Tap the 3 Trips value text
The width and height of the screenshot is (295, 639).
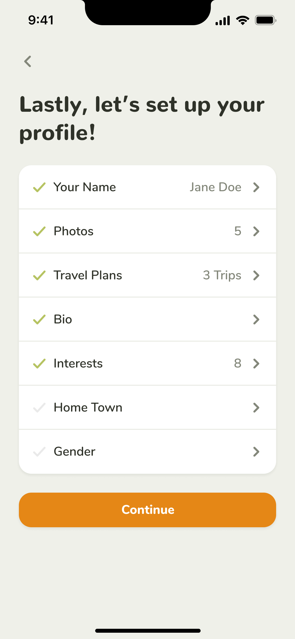(x=222, y=275)
